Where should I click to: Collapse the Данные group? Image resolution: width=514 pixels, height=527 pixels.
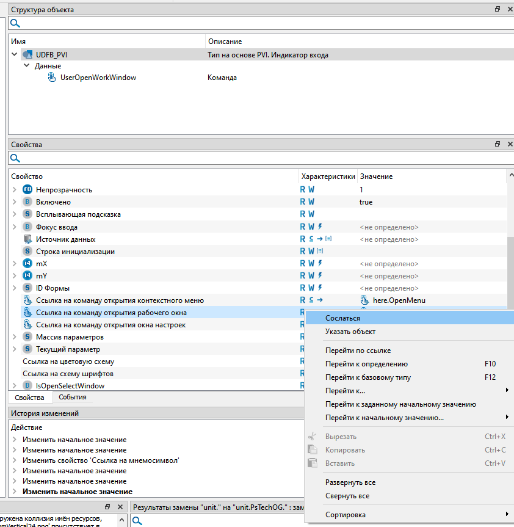(x=26, y=66)
